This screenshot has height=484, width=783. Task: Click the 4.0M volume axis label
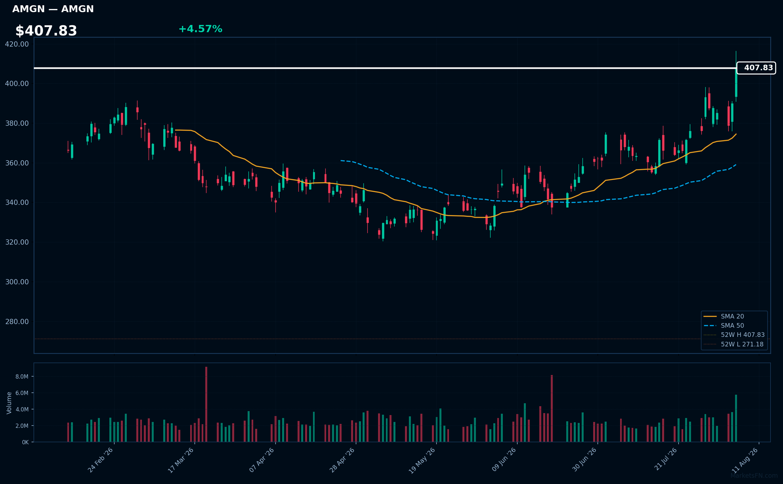[x=22, y=409]
